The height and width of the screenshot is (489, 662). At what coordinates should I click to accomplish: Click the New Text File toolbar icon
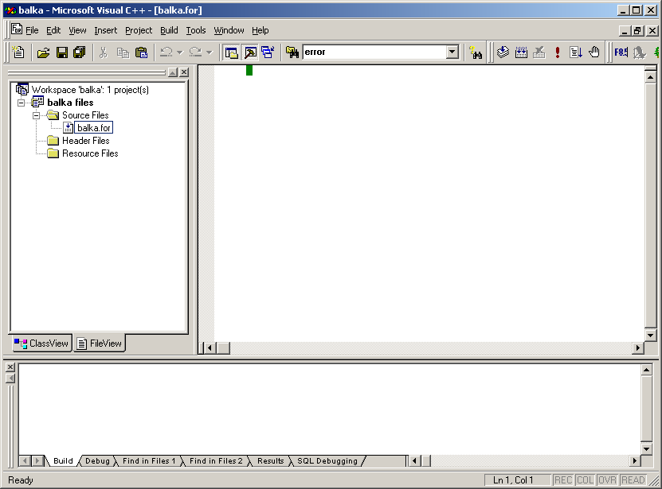pyautogui.click(x=19, y=52)
